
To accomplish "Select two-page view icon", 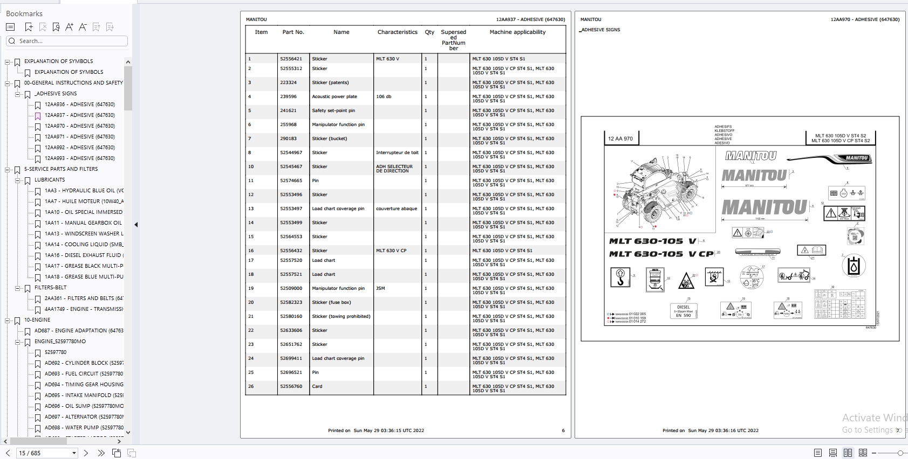I will pos(848,453).
